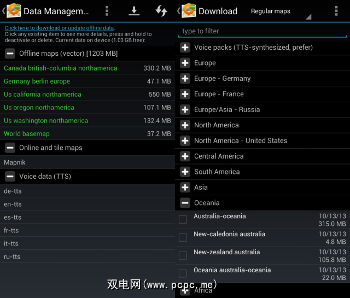350x298 pixels.
Task: Check the Australia-oceania map checkbox
Action: (183, 219)
